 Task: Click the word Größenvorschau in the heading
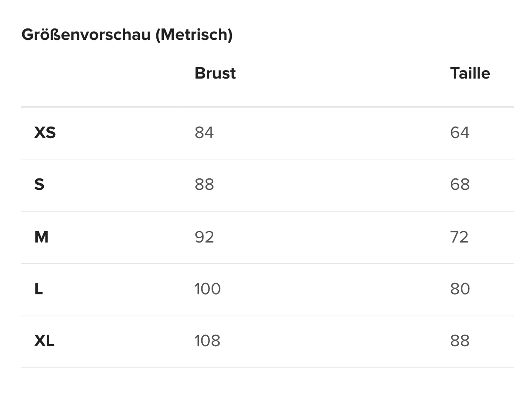86,35
